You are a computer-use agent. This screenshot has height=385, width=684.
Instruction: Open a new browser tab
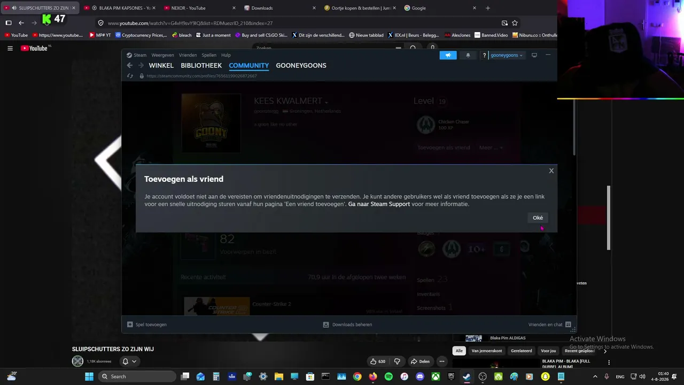click(487, 8)
